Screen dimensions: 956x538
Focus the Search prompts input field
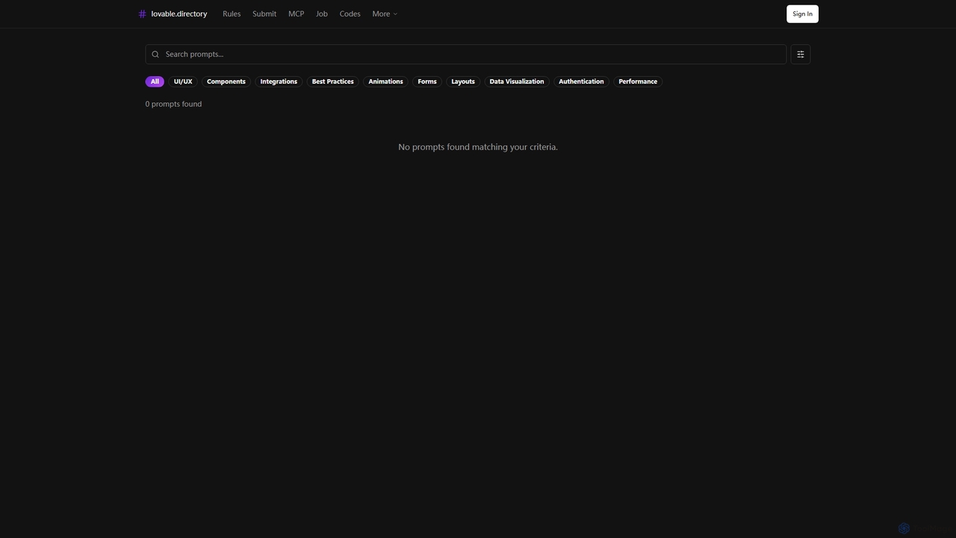click(465, 55)
